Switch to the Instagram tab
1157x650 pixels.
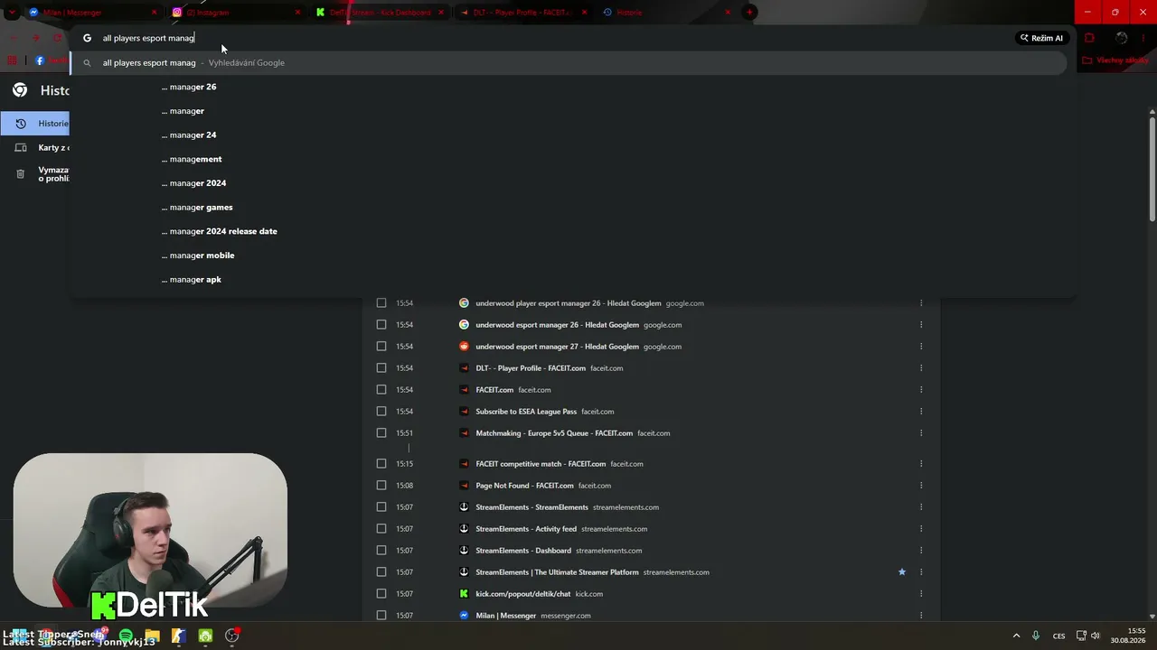click(x=236, y=13)
